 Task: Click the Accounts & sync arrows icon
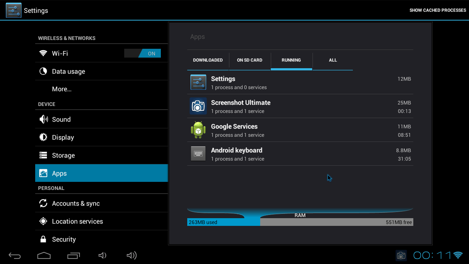pos(43,203)
